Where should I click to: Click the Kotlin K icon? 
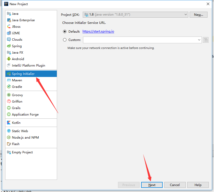pos(9,123)
